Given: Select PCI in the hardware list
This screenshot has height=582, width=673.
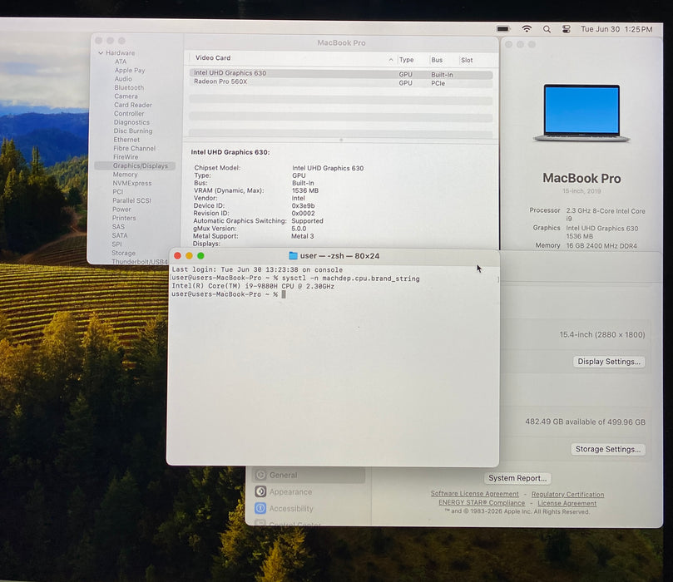Looking at the screenshot, I should click(117, 192).
